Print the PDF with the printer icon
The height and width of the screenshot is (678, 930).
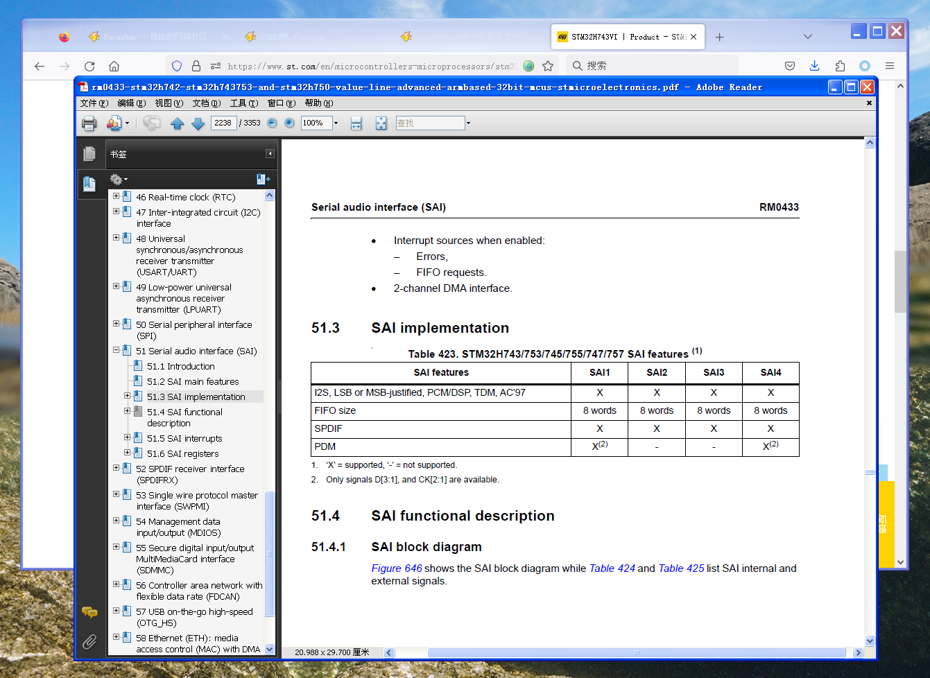[x=89, y=123]
